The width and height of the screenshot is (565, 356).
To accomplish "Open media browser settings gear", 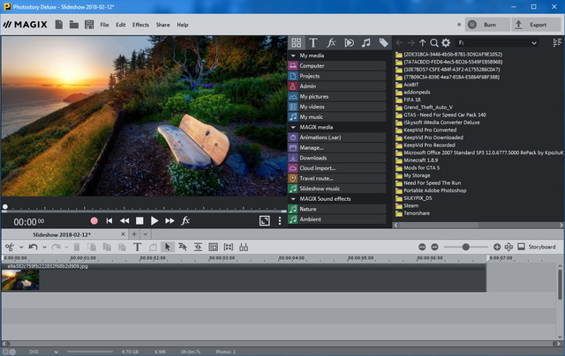I will click(446, 42).
